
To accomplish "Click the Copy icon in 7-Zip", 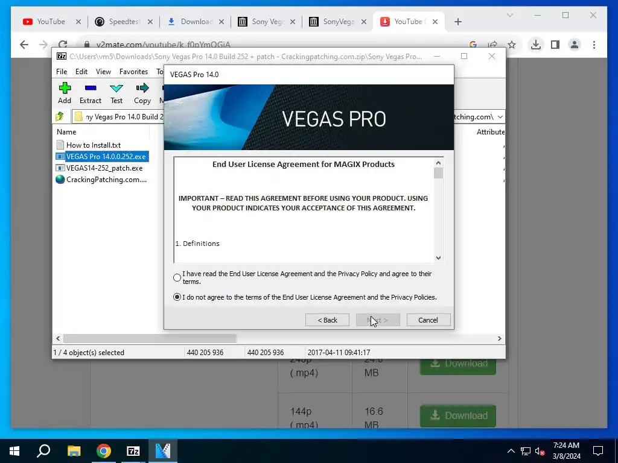I will [142, 93].
